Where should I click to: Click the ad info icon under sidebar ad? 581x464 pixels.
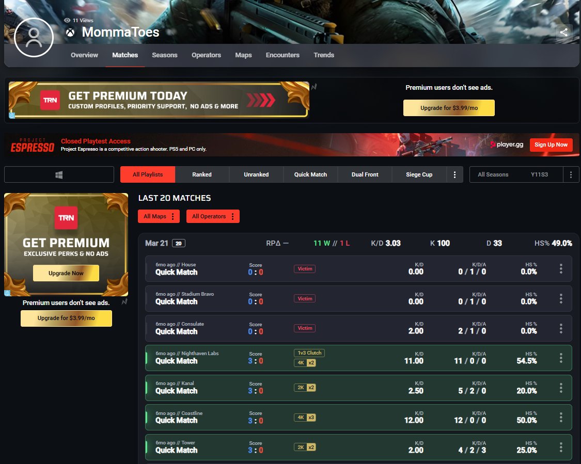coord(124,301)
